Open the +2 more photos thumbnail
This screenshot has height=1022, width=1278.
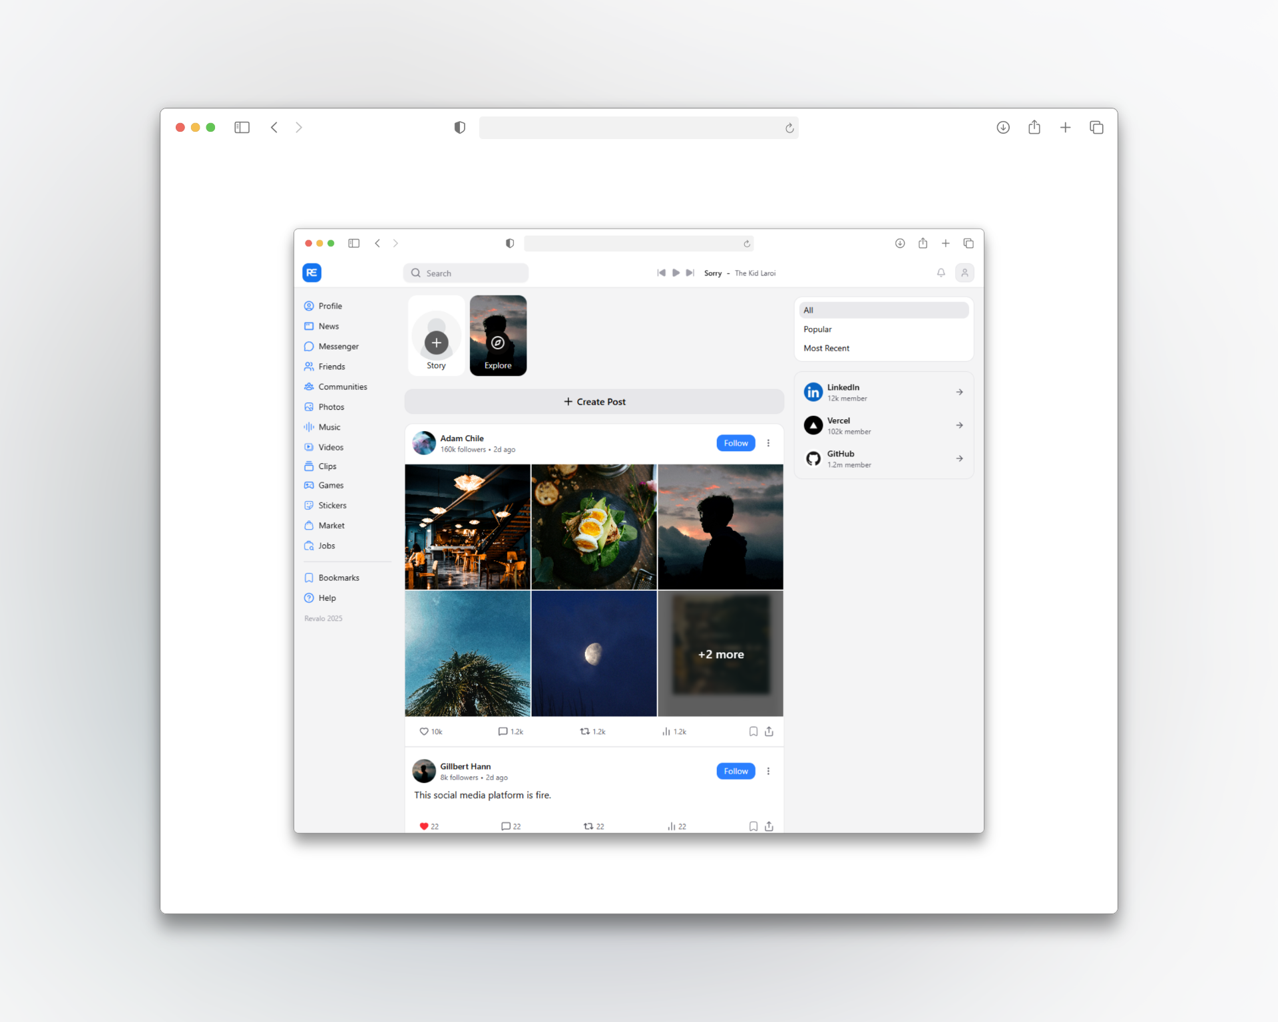(720, 654)
